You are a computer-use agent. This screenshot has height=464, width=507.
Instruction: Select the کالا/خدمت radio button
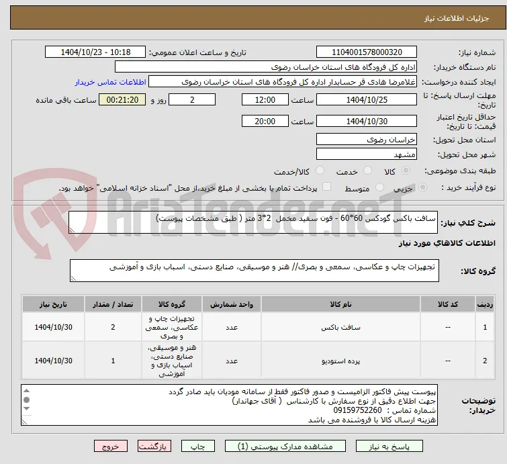[320, 171]
